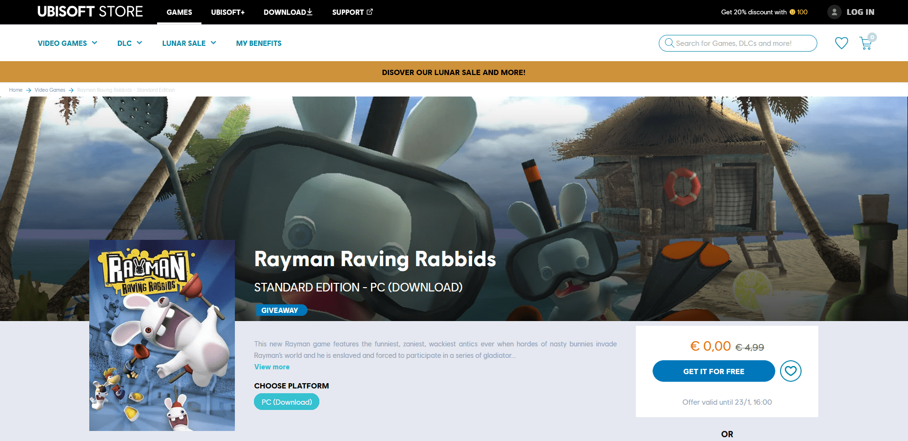Viewport: 908px width, 441px height.
Task: Open the Games tab
Action: pos(179,12)
